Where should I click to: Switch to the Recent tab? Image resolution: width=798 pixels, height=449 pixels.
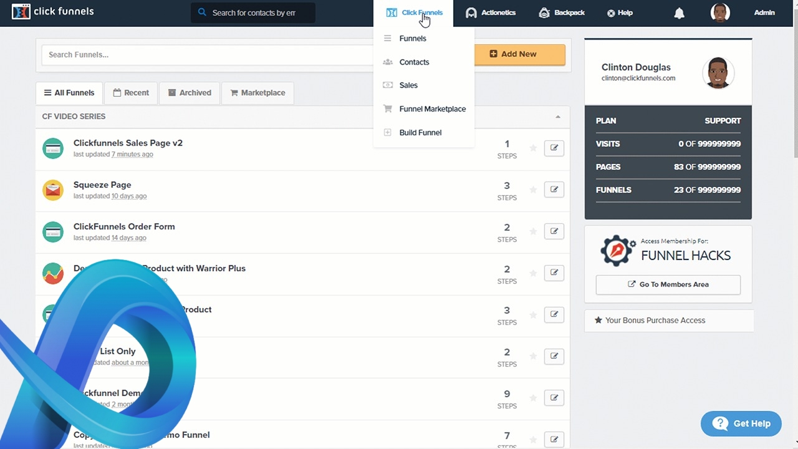point(131,92)
